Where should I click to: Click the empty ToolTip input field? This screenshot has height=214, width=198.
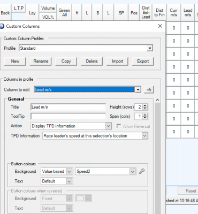tap(68, 117)
